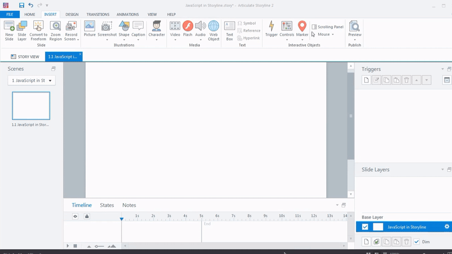Uncheck the Dim option
The image size is (452, 254).
point(416,242)
